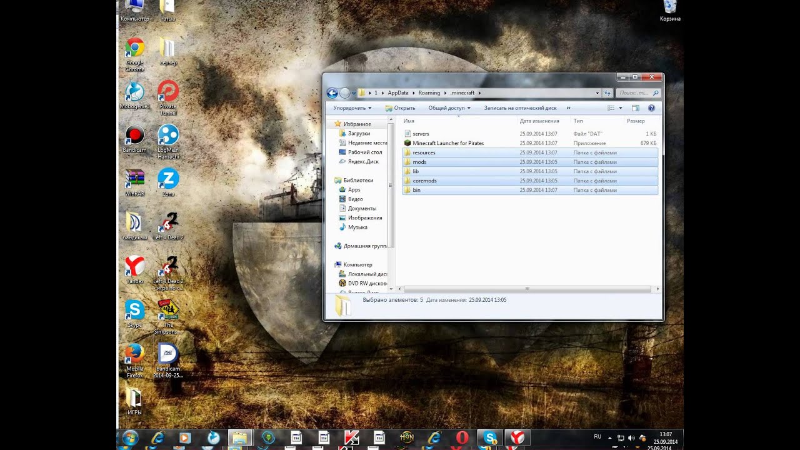Select the mods folder

(x=530, y=162)
